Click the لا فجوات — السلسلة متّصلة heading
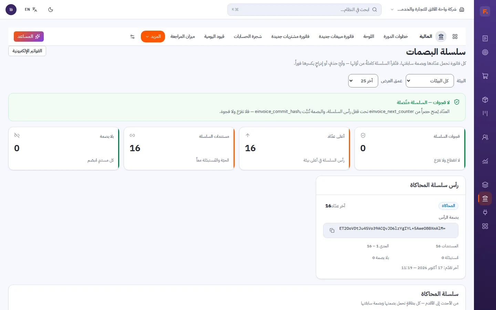This screenshot has height=310, width=496. click(x=423, y=102)
